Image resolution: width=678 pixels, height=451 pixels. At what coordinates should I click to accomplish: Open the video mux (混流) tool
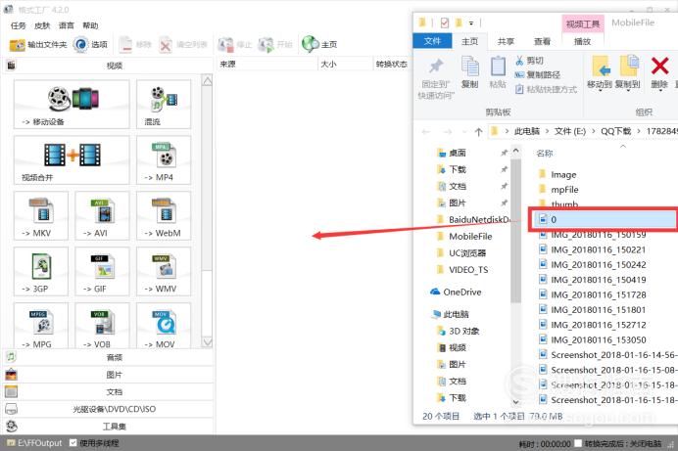164,104
